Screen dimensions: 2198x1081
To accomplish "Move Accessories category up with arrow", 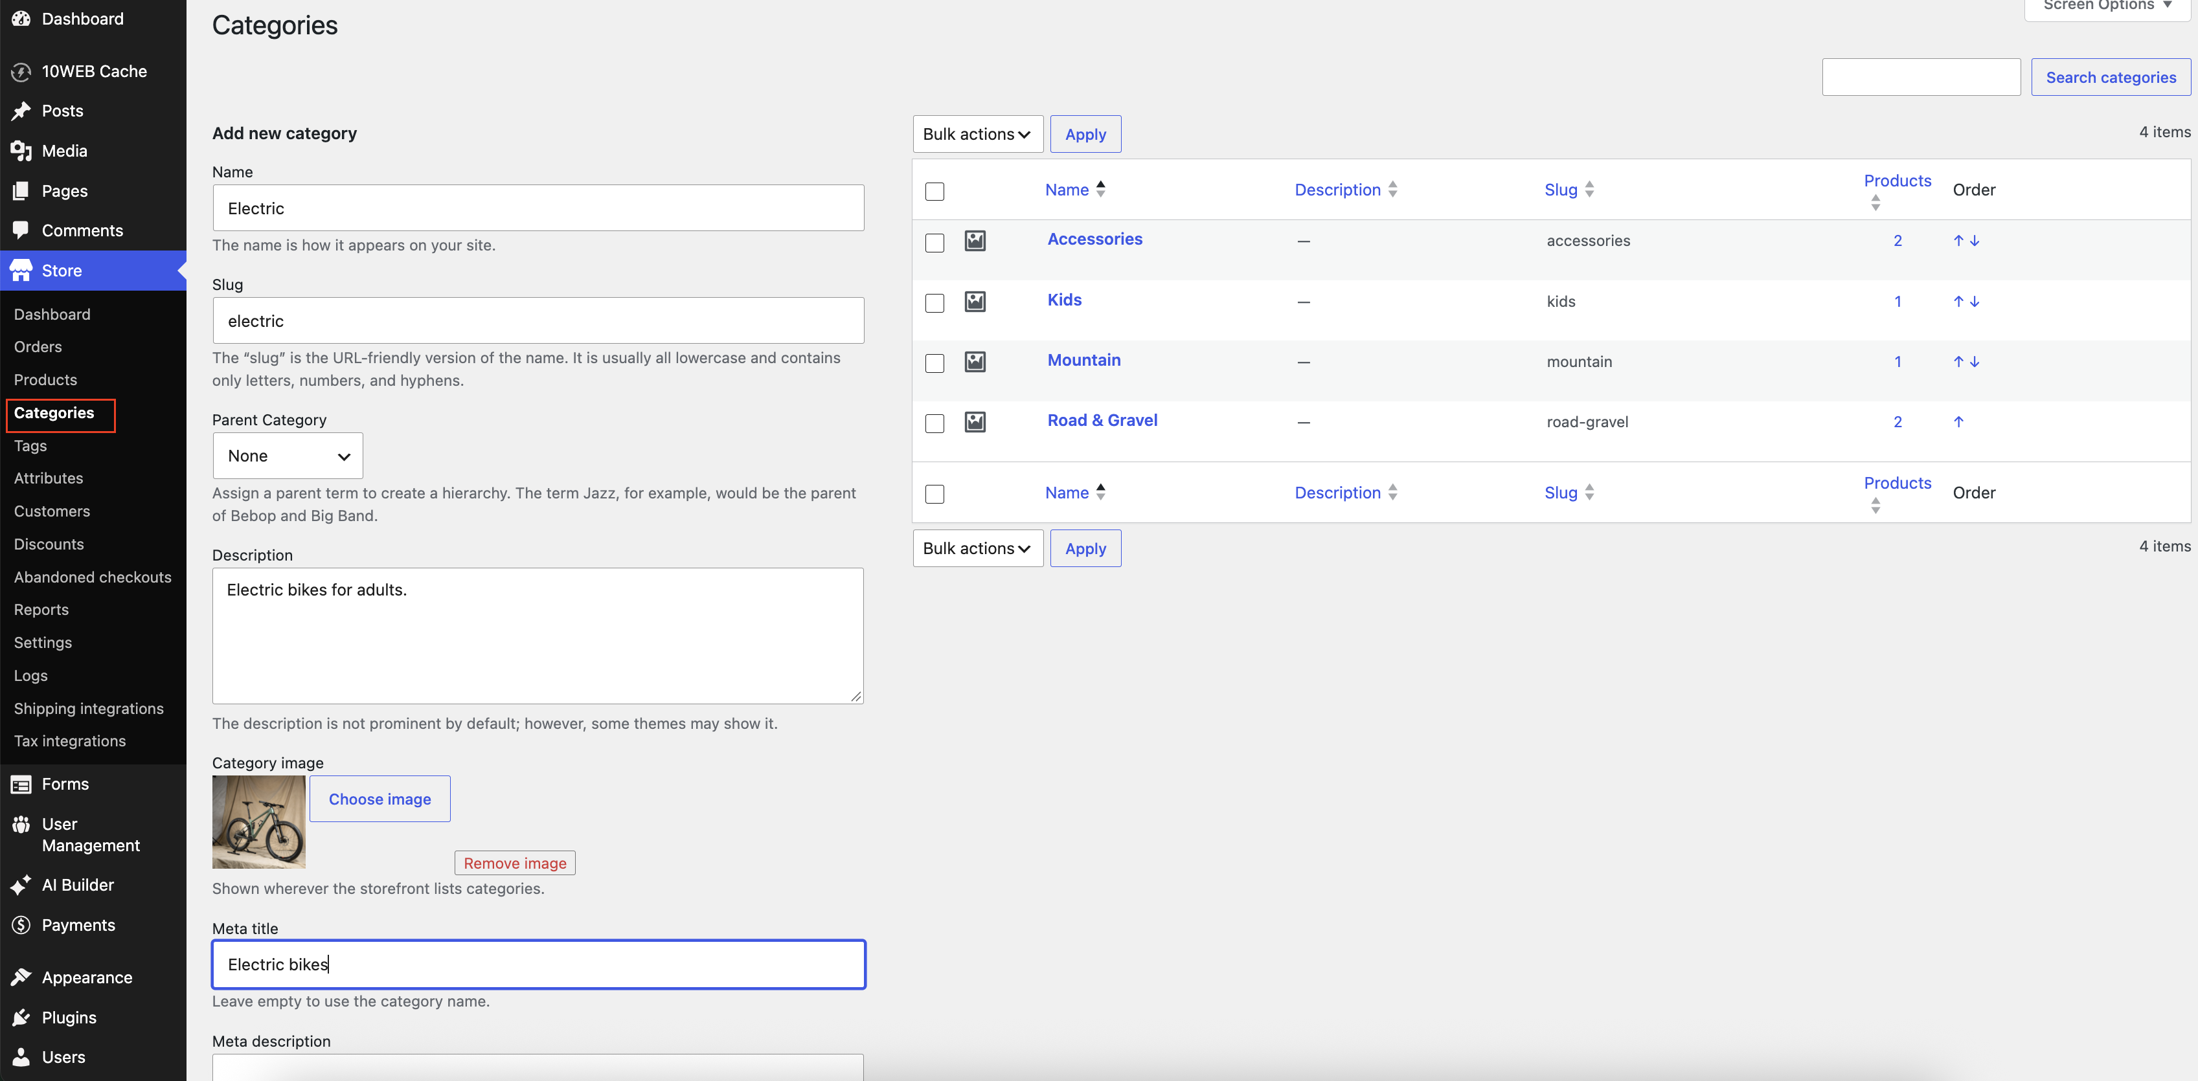I will [1958, 240].
